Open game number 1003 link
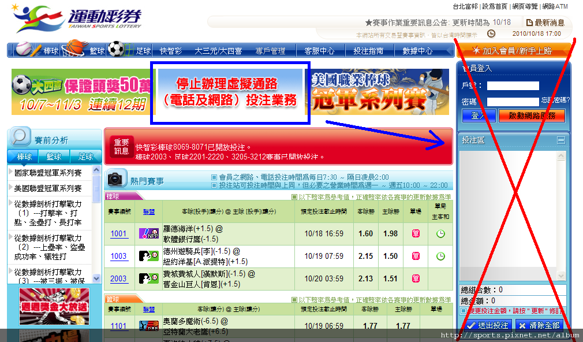The image size is (583, 342). [x=118, y=256]
